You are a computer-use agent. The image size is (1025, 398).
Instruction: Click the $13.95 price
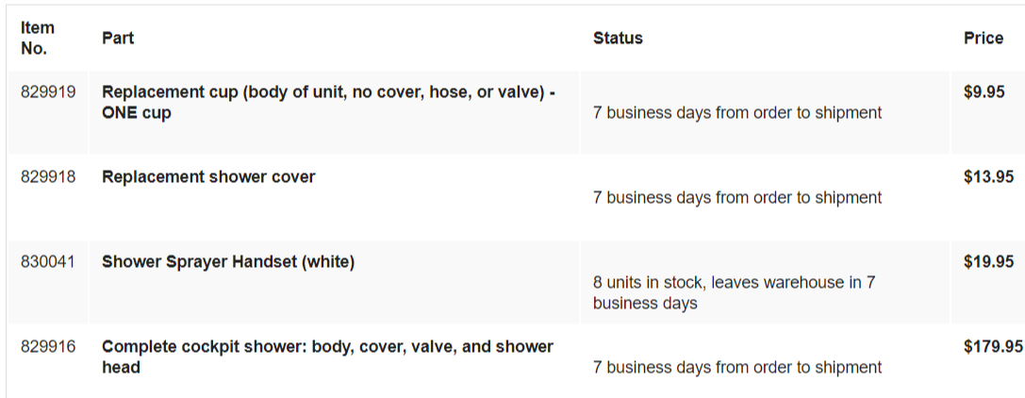[x=988, y=177]
